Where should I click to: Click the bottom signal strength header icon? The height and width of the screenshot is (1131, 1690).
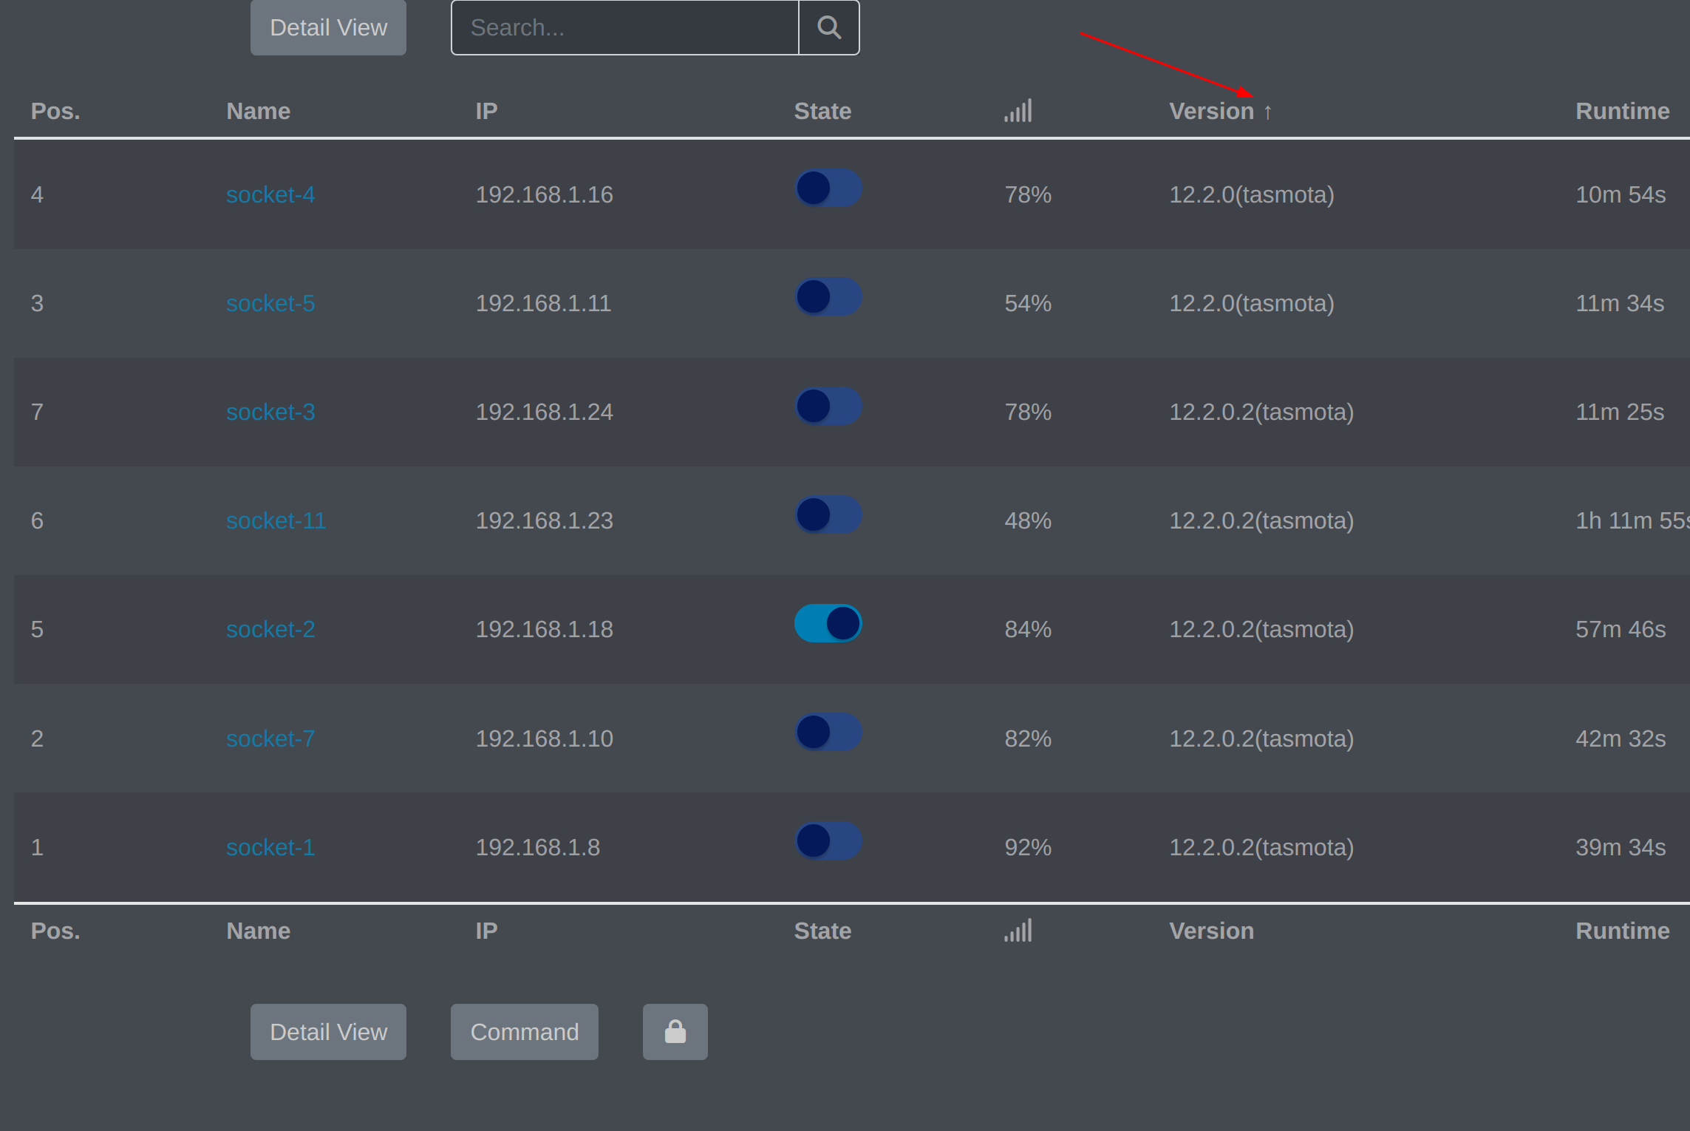tap(1018, 931)
